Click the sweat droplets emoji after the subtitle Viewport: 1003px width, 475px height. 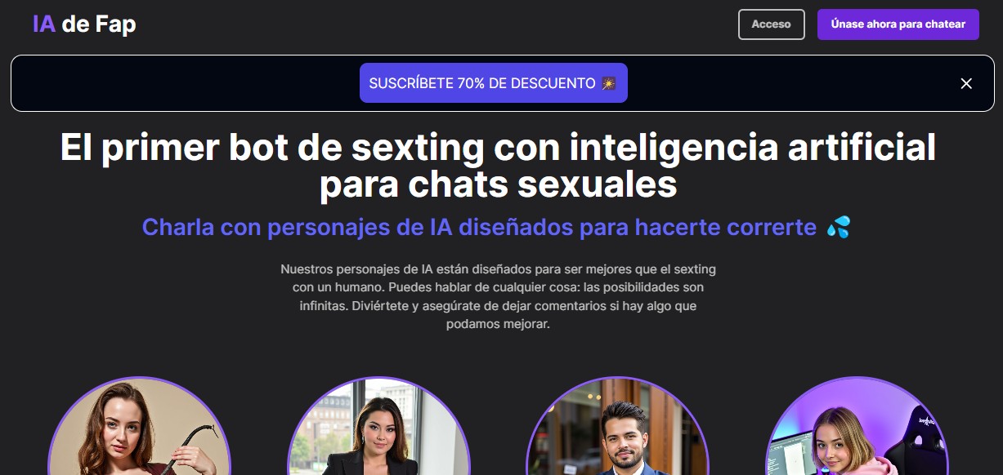coord(838,227)
